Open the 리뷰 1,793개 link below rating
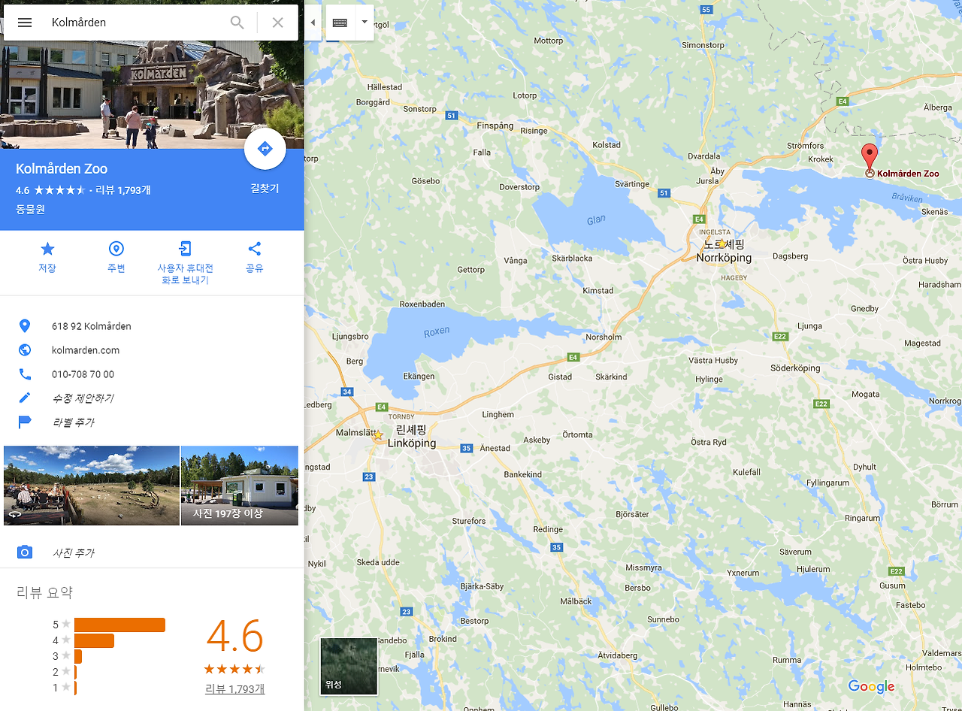This screenshot has width=962, height=711. tap(234, 688)
